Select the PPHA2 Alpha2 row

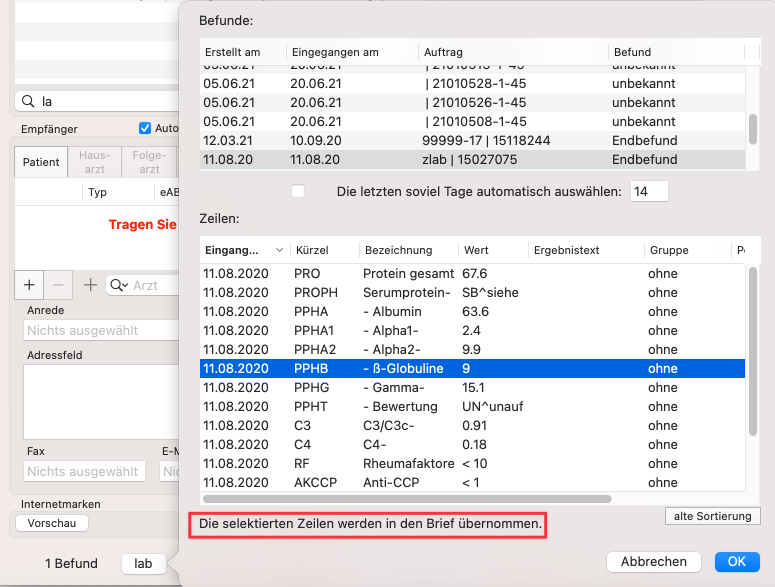472,349
